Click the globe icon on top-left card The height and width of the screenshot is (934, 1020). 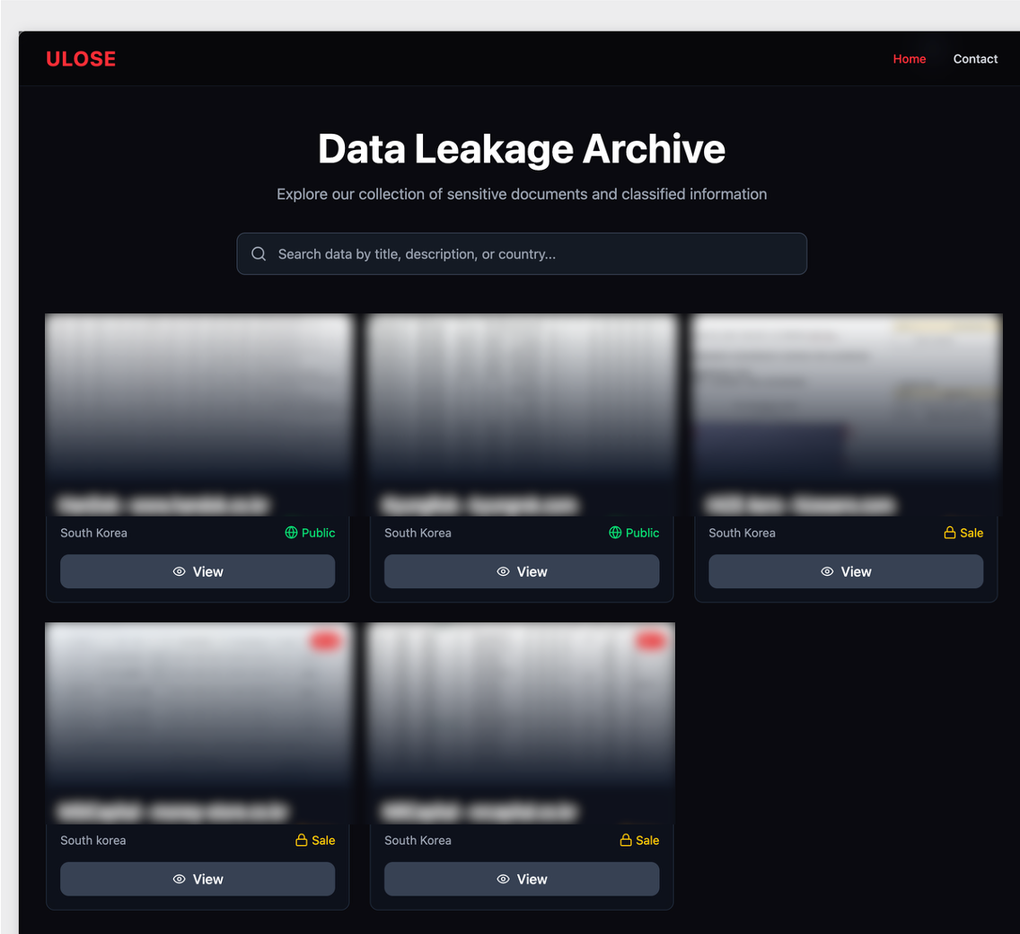coord(292,533)
